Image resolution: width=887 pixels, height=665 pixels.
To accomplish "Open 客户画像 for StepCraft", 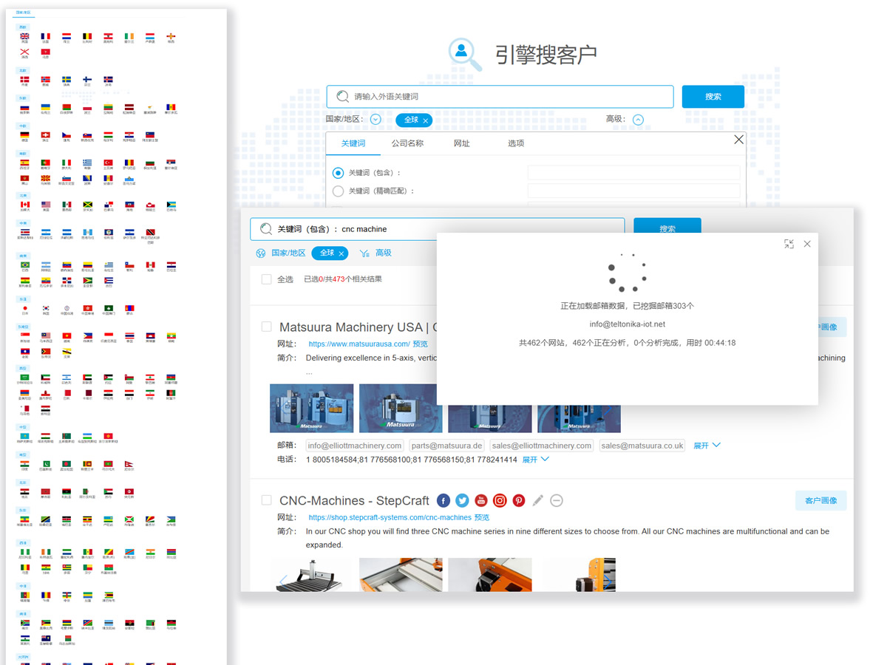I will [x=821, y=500].
